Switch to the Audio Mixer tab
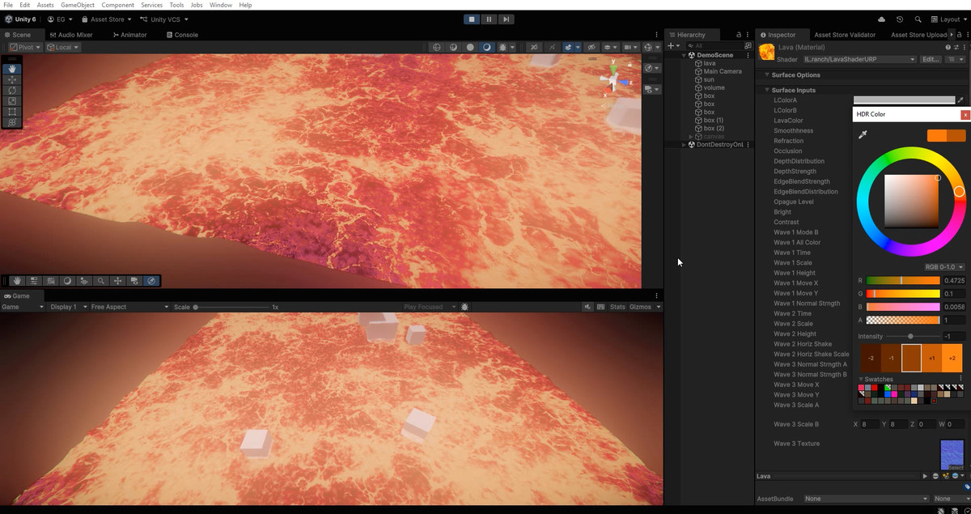The height and width of the screenshot is (514, 971). [x=71, y=35]
